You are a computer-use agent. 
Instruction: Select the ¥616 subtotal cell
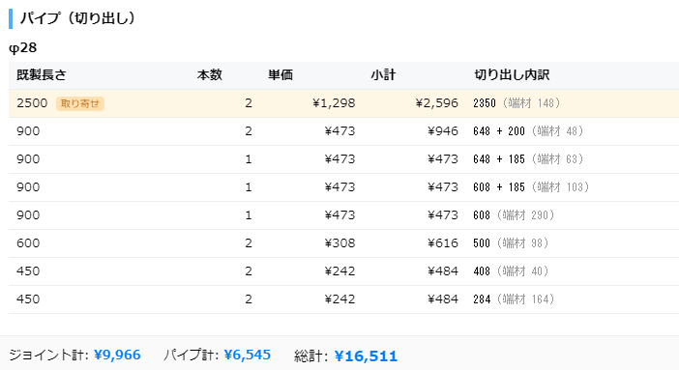[443, 243]
